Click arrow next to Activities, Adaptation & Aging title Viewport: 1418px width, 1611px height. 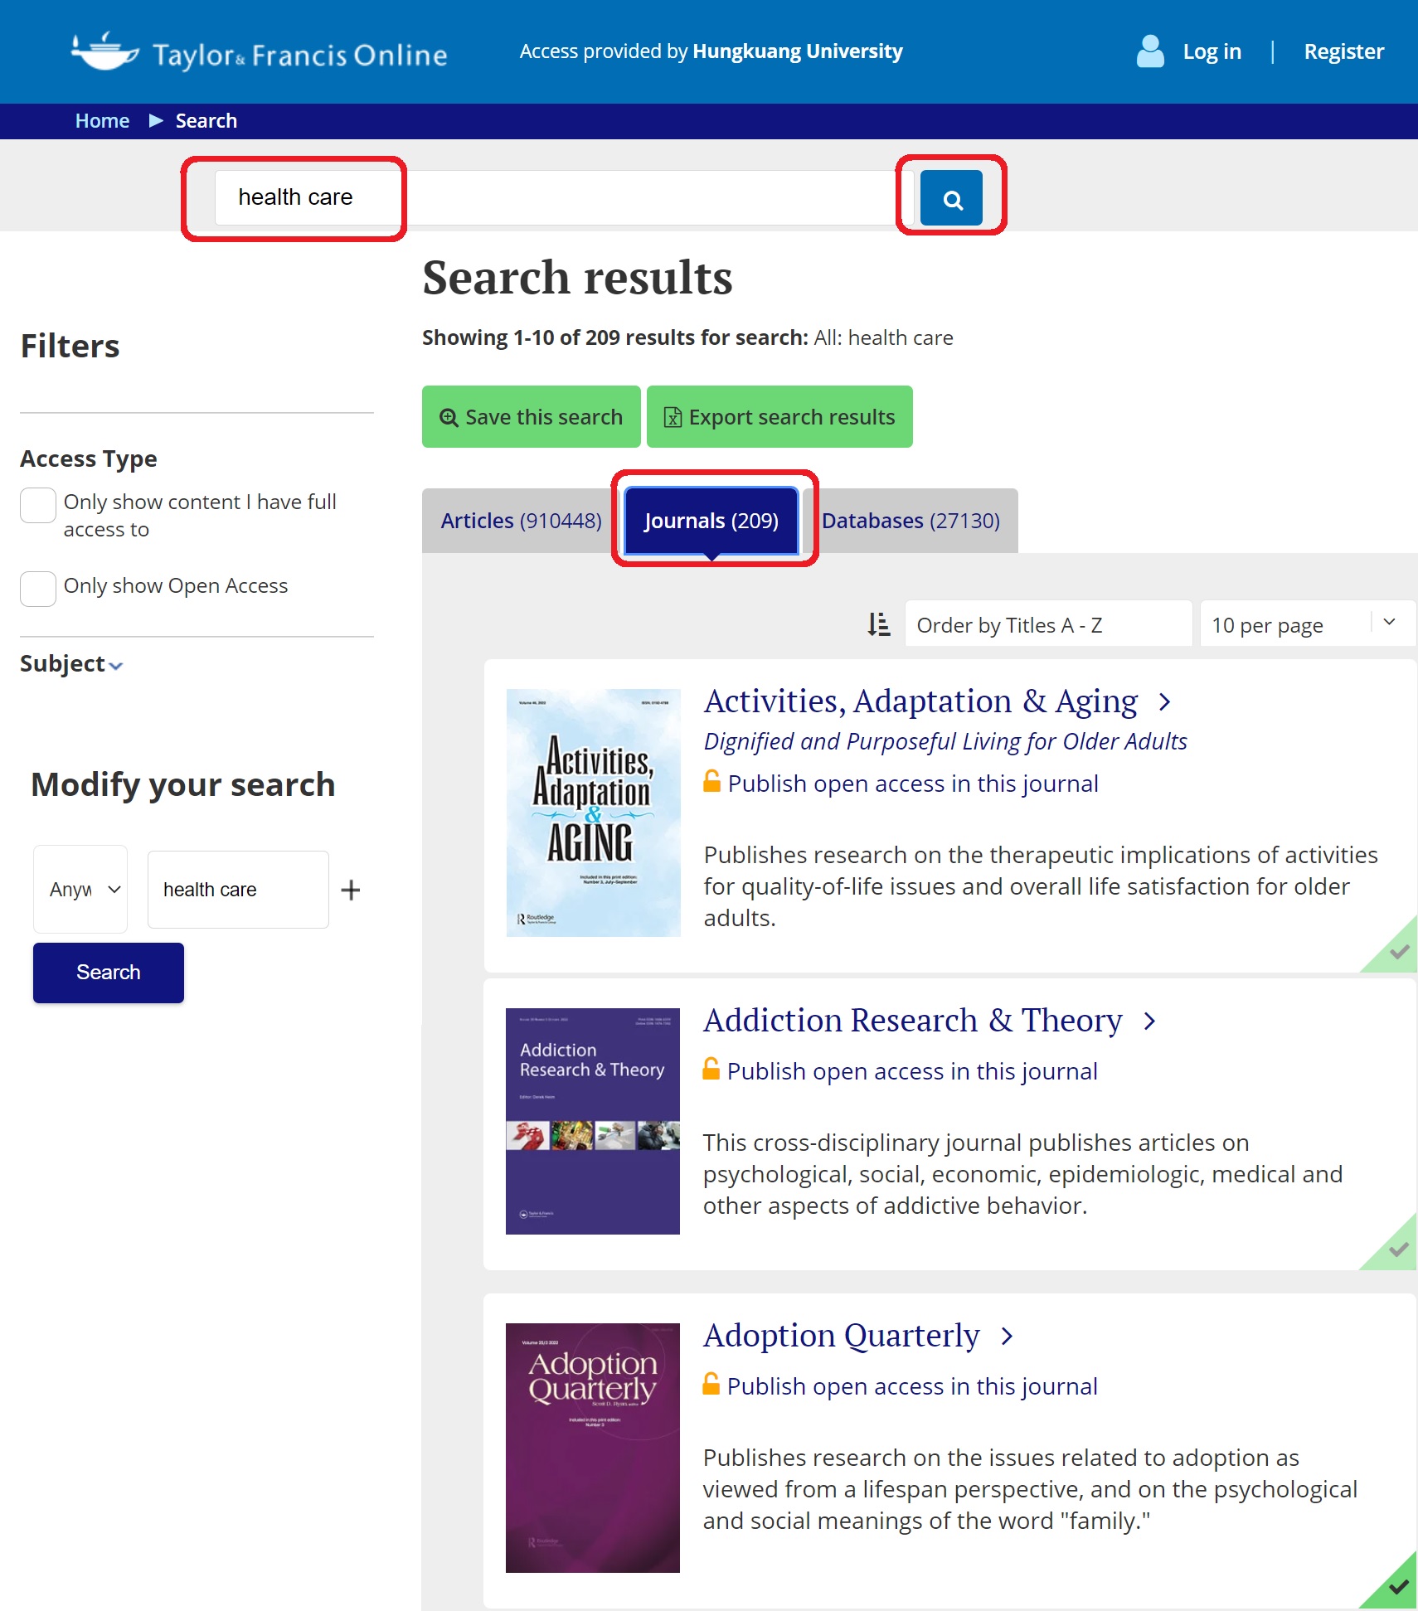[x=1164, y=702]
